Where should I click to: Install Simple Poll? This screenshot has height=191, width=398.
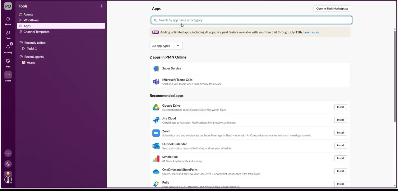click(x=340, y=158)
